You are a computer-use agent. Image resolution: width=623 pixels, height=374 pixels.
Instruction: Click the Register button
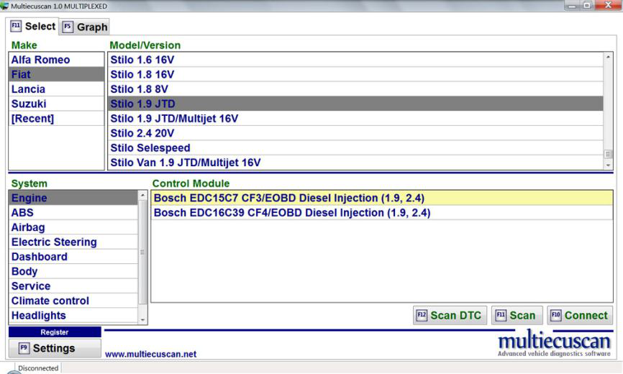[x=55, y=332]
